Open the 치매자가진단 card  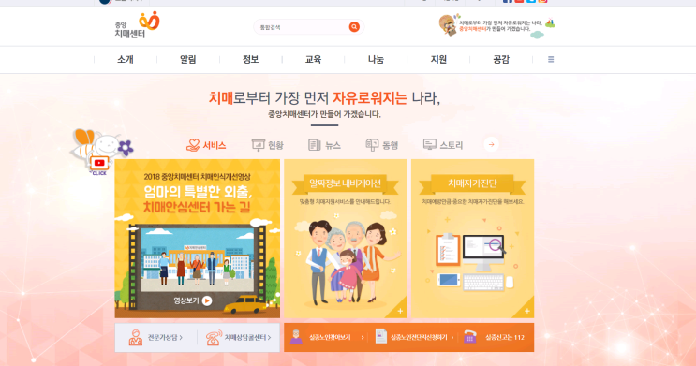[473, 239]
